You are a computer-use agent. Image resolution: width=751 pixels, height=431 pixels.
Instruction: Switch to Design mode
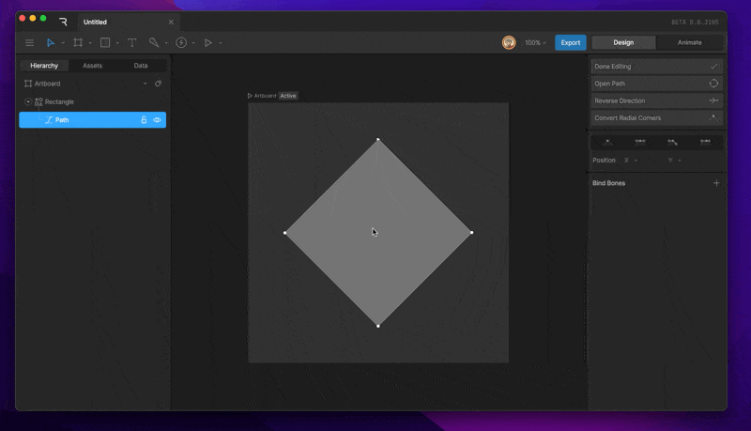[x=623, y=42]
